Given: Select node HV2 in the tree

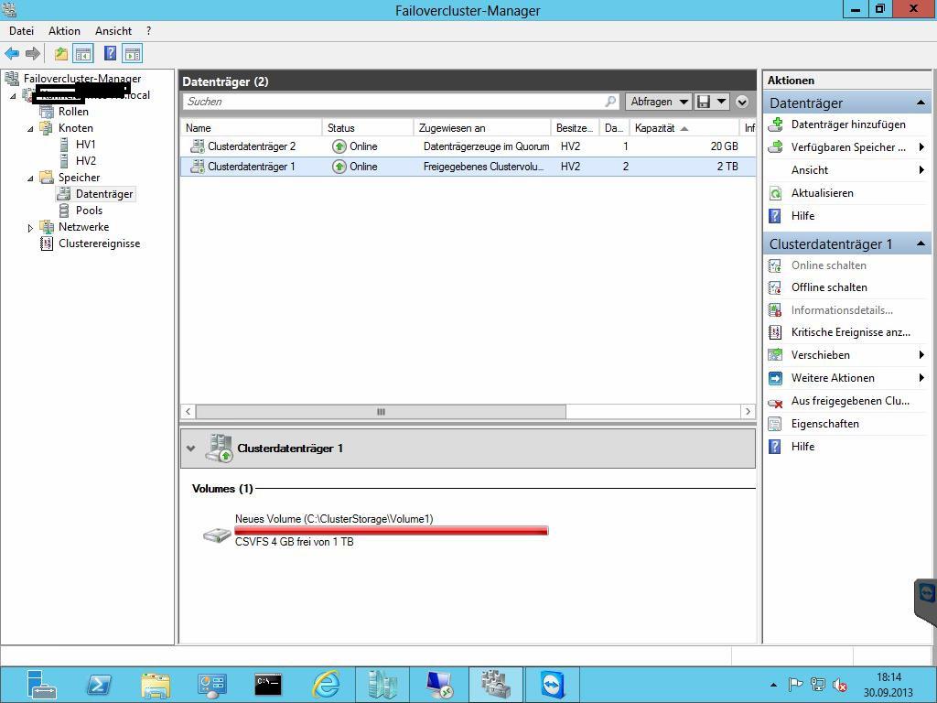Looking at the screenshot, I should click(x=85, y=161).
